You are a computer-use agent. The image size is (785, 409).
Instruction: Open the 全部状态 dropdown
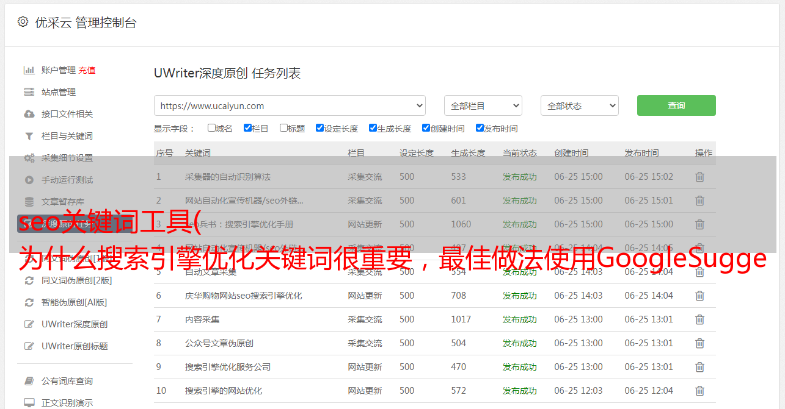click(580, 105)
